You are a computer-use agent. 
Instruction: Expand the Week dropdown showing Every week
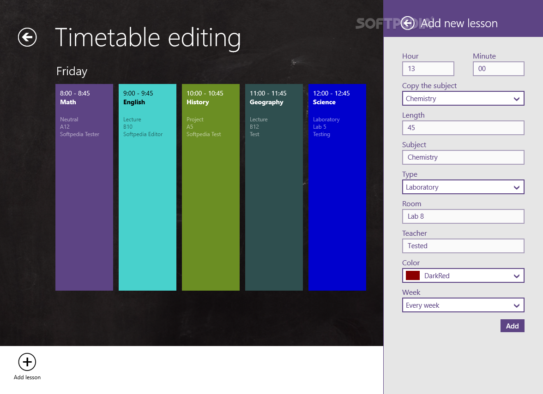click(x=463, y=305)
